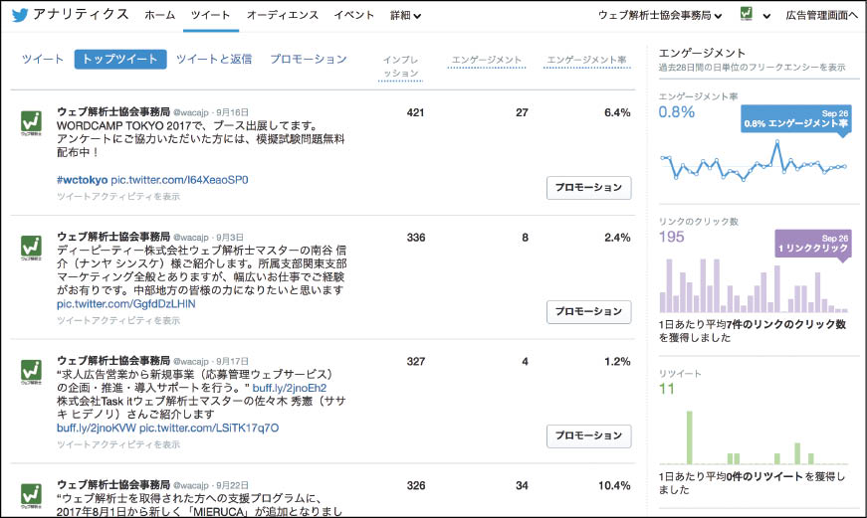This screenshot has height=518, width=867.
Task: Click the 195 link clicks value
Action: coord(671,237)
